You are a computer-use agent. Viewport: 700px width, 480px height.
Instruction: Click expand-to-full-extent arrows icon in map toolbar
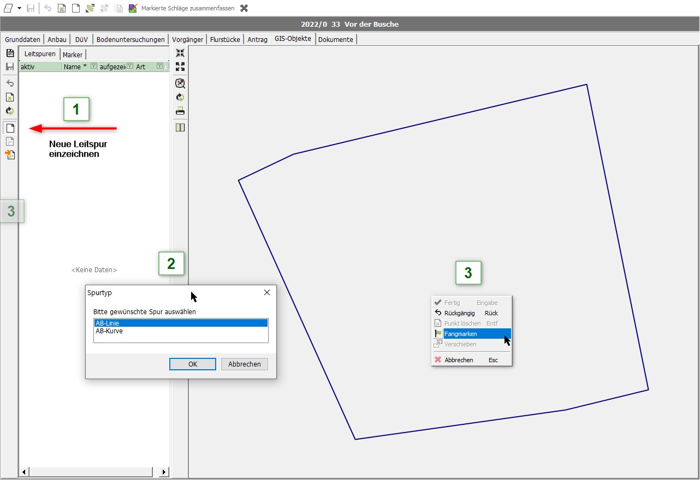pyautogui.click(x=180, y=67)
